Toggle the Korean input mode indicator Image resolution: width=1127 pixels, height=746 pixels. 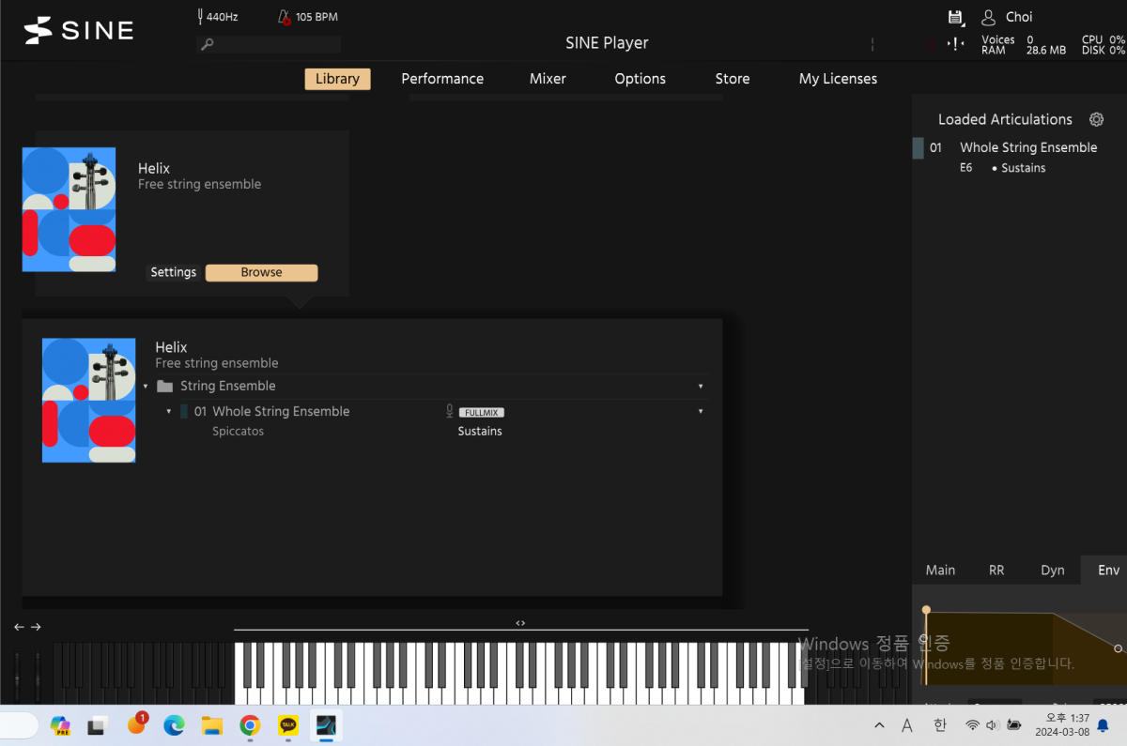pyautogui.click(x=939, y=725)
